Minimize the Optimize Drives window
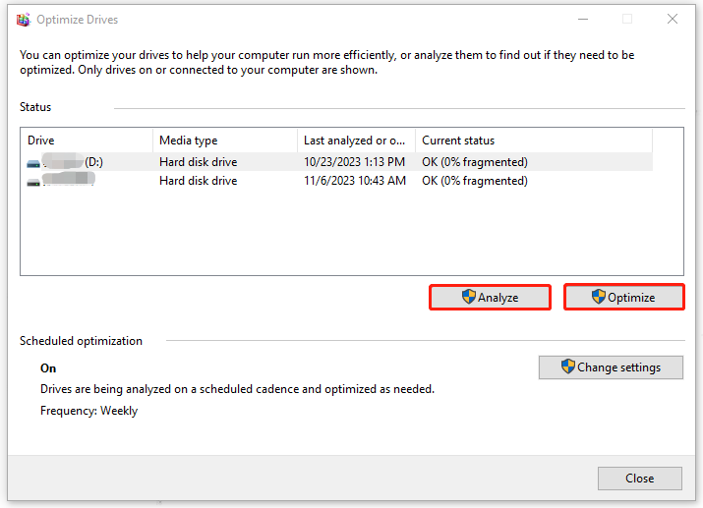703x508 pixels. pyautogui.click(x=581, y=19)
